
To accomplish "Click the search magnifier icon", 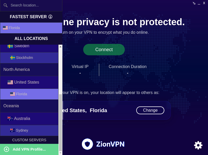I will (x=5, y=5).
